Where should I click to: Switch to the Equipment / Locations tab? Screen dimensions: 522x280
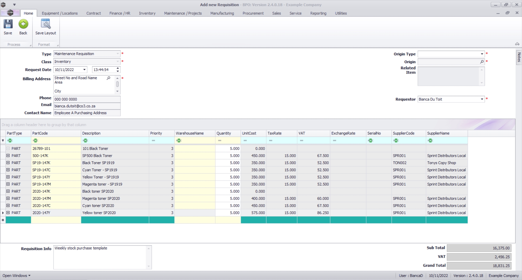60,13
